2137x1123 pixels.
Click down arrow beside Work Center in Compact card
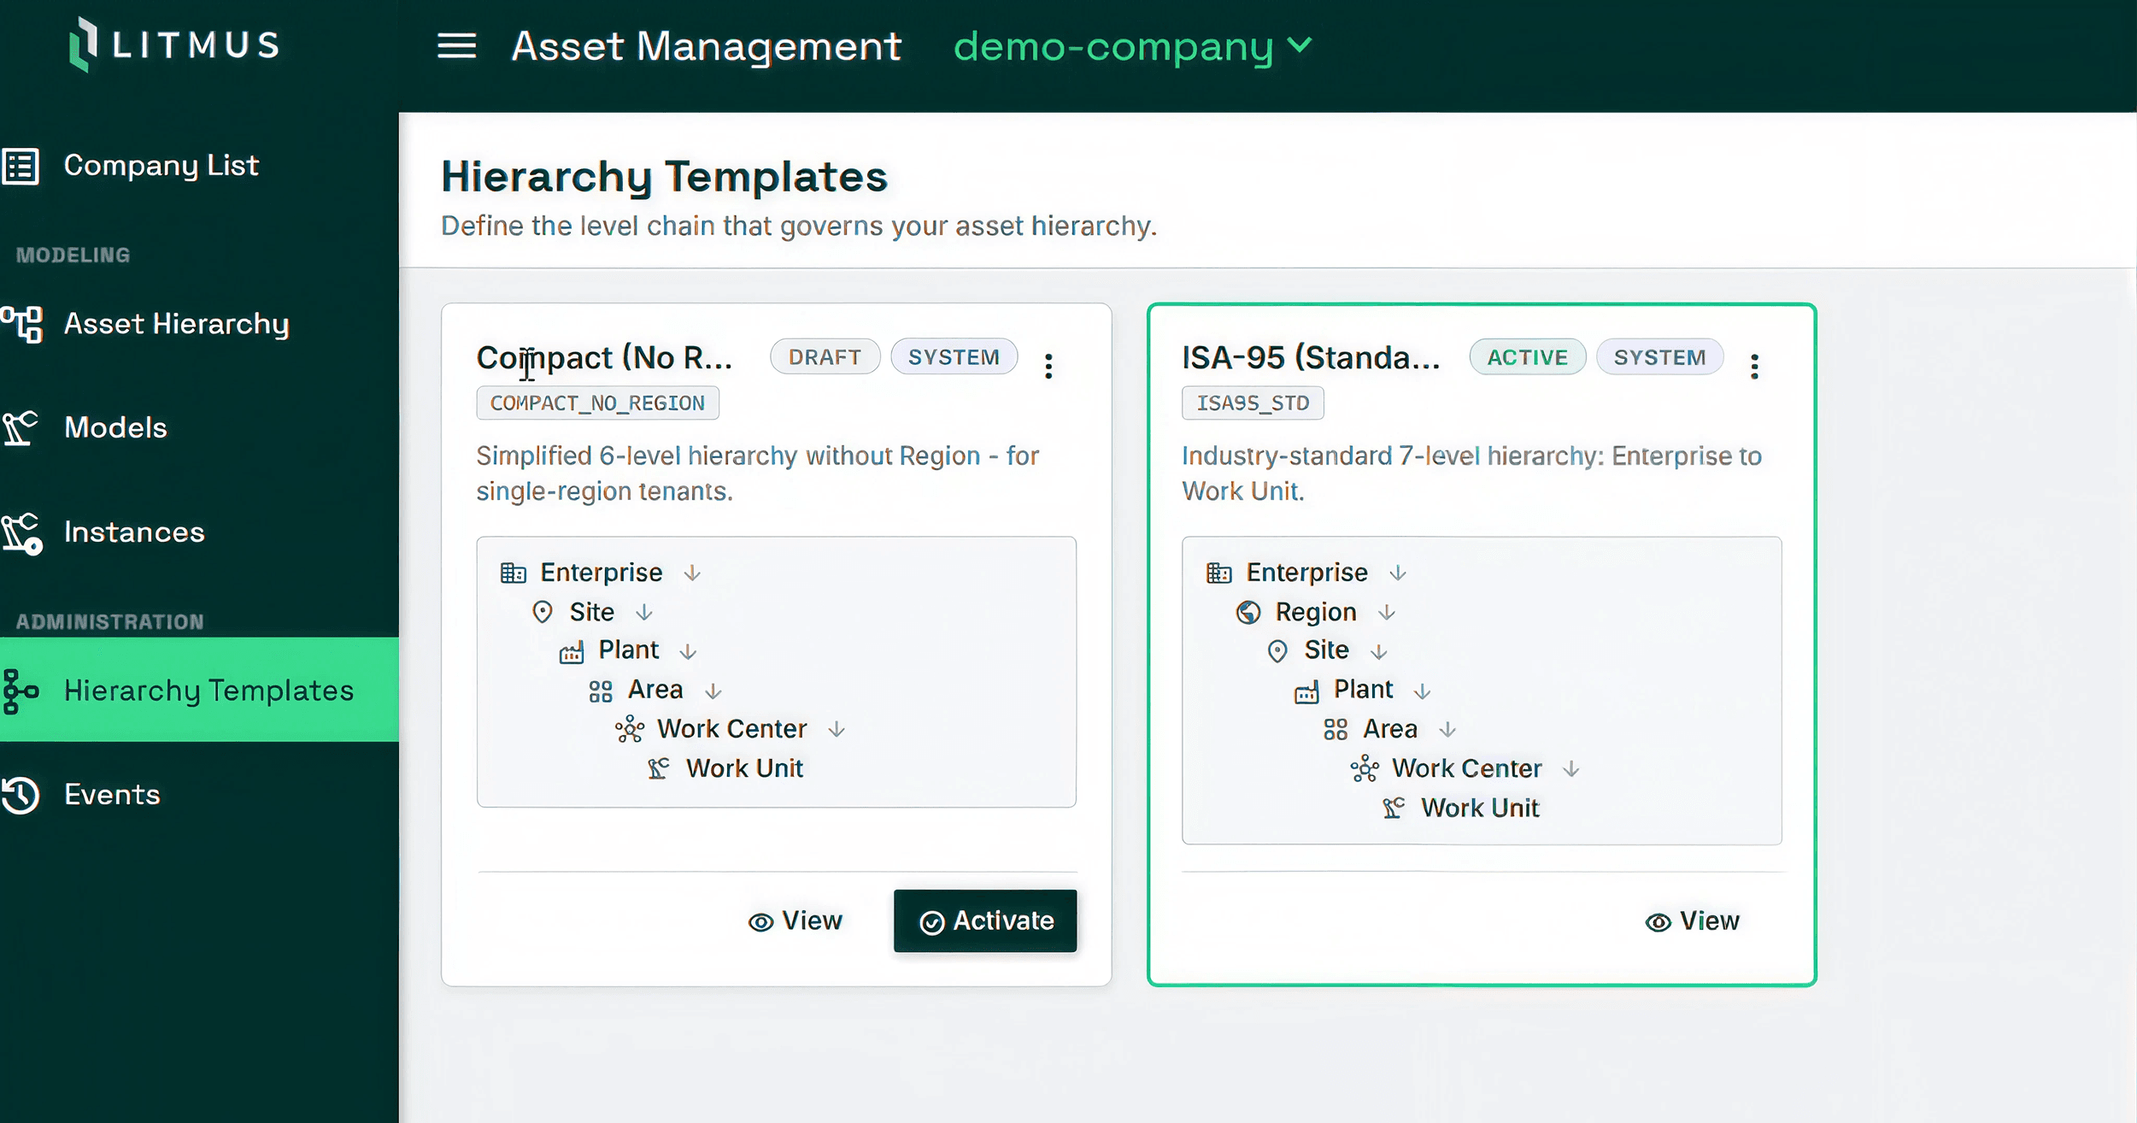coord(837,730)
